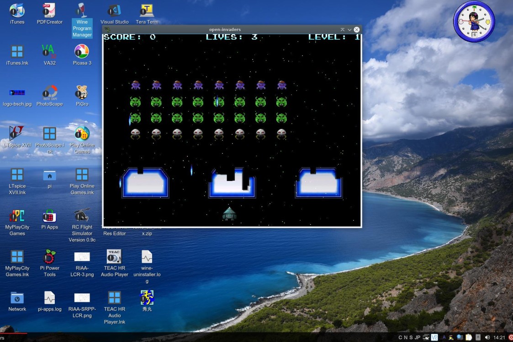This screenshot has height=342, width=513.
Task: Open Visual Studio
Action: 114,11
